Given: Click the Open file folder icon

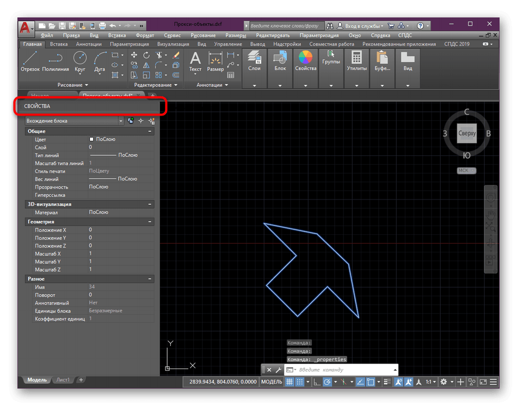Looking at the screenshot, I should [x=52, y=26].
